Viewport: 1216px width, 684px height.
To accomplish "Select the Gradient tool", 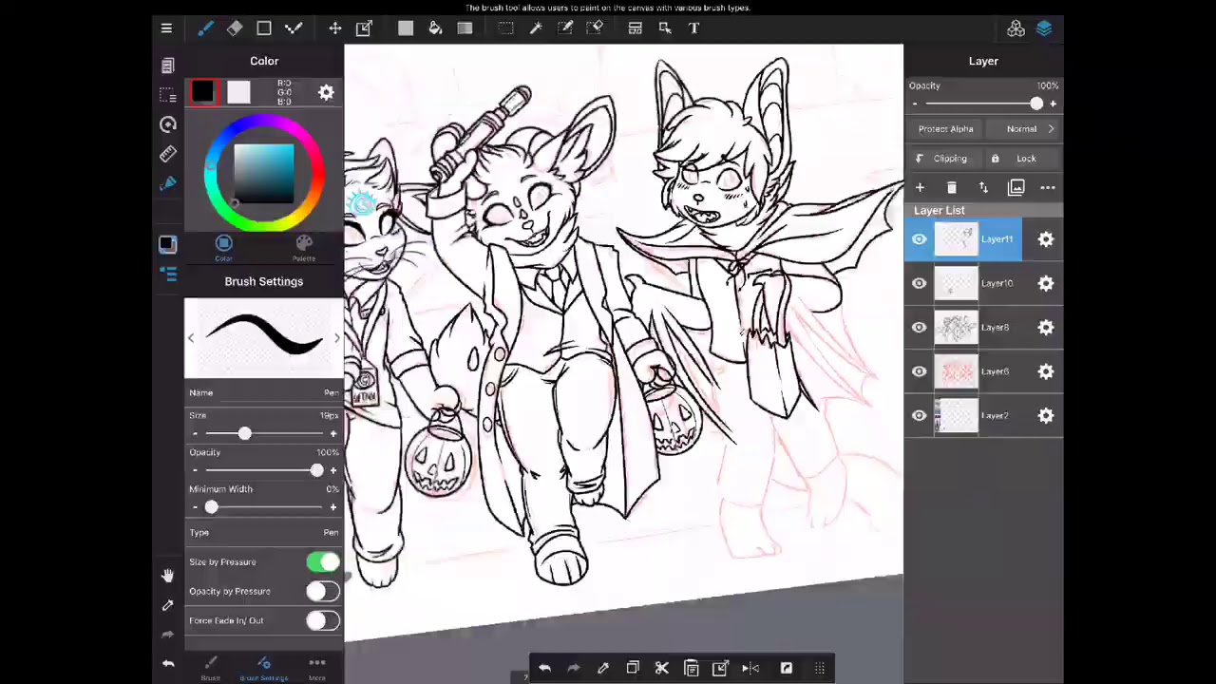I will click(465, 28).
